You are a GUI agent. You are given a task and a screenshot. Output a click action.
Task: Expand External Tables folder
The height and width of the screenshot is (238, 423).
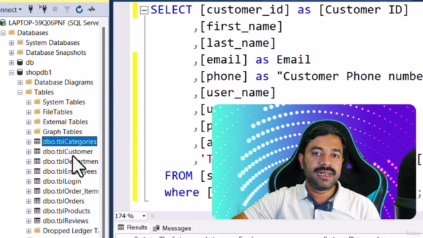pyautogui.click(x=28, y=122)
